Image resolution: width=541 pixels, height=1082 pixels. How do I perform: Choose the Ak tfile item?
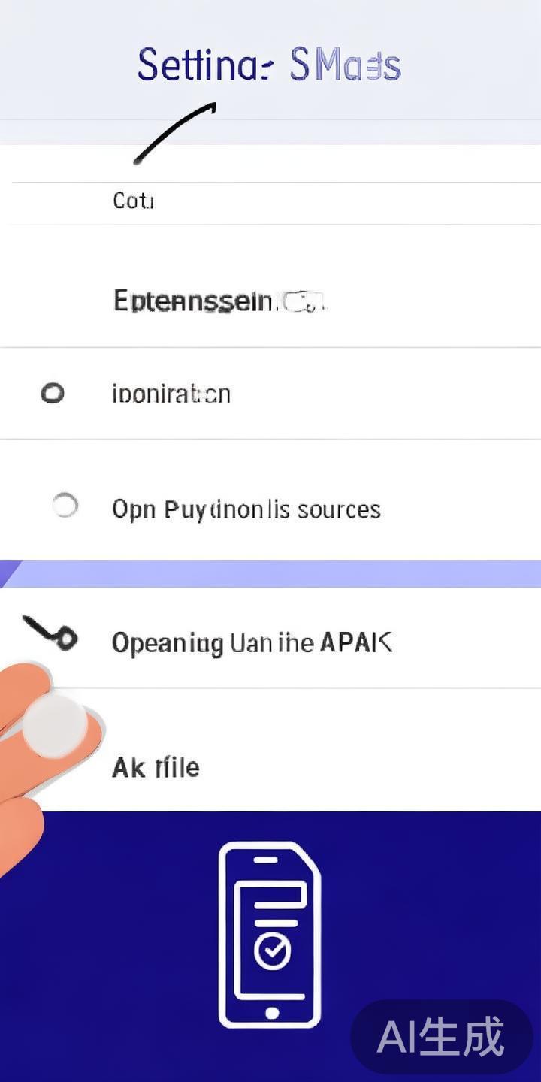click(x=156, y=767)
